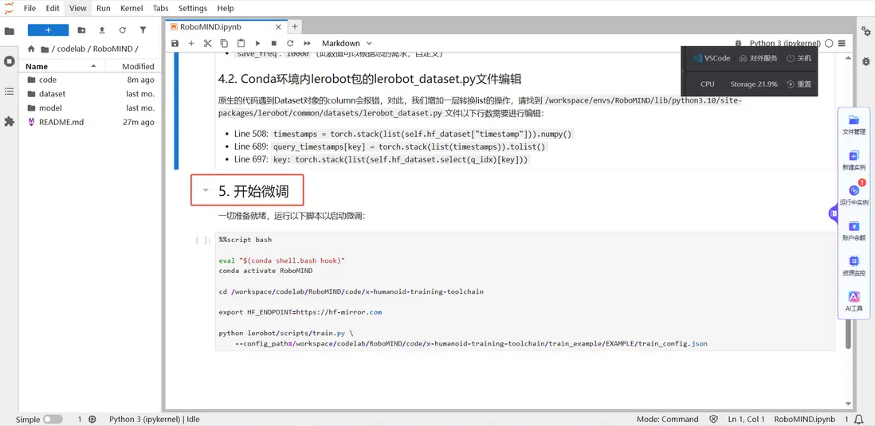Click Ln 1, Col 1 in status bar

click(x=747, y=420)
